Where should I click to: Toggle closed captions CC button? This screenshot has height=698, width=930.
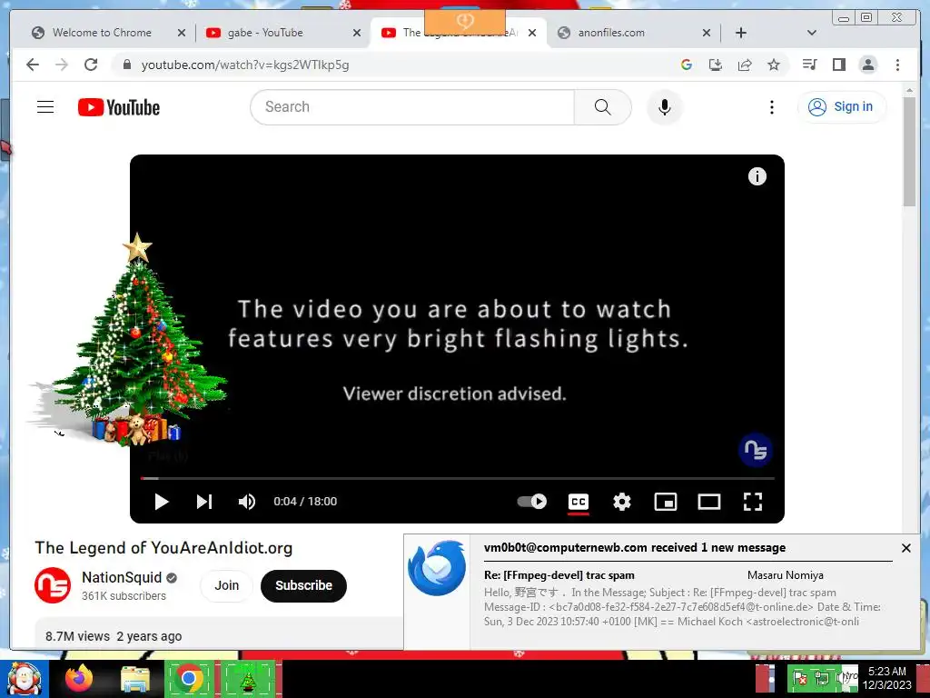579,502
